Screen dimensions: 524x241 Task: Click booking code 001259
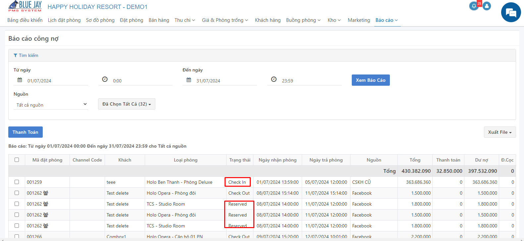(x=34, y=182)
